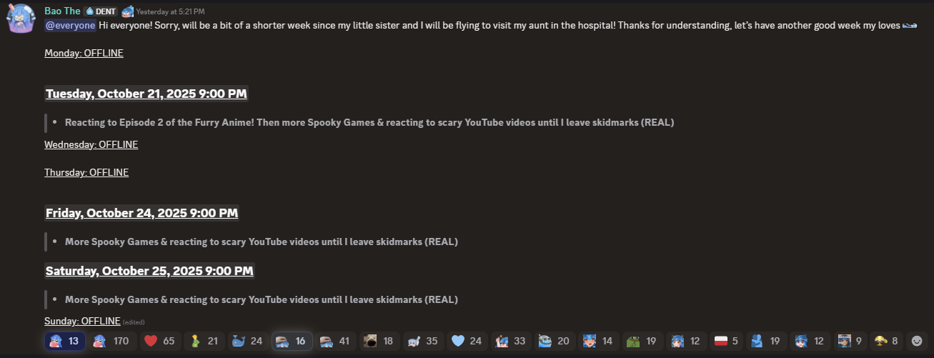
Task: Click the message timestamp Yesterday at 5:21 PM
Action: click(170, 12)
